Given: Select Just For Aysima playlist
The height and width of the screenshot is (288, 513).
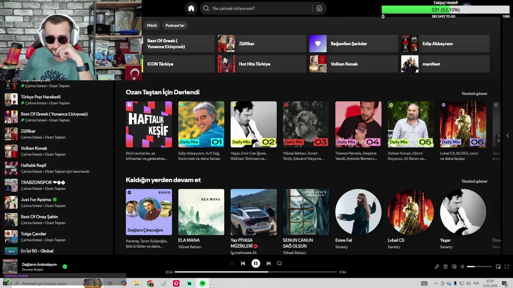Looking at the screenshot, I should point(57,202).
